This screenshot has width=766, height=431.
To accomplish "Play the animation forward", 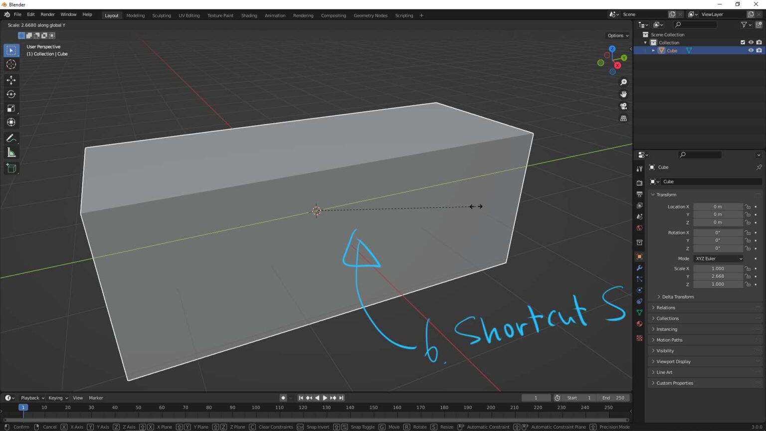I will (325, 398).
